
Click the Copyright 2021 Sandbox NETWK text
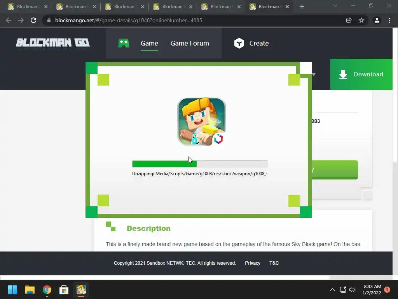click(x=175, y=263)
